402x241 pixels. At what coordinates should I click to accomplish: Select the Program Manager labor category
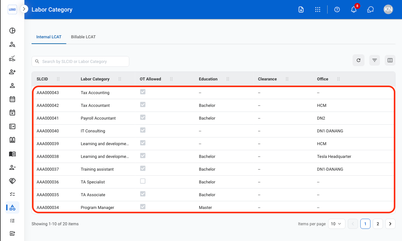(97, 207)
